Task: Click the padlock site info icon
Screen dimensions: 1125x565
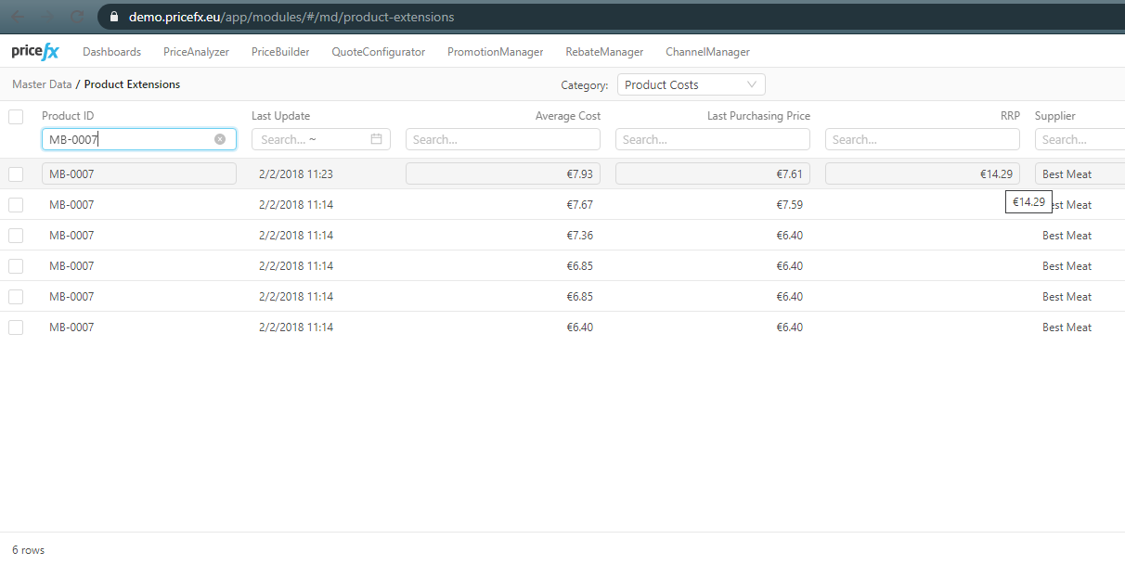Action: (x=115, y=17)
